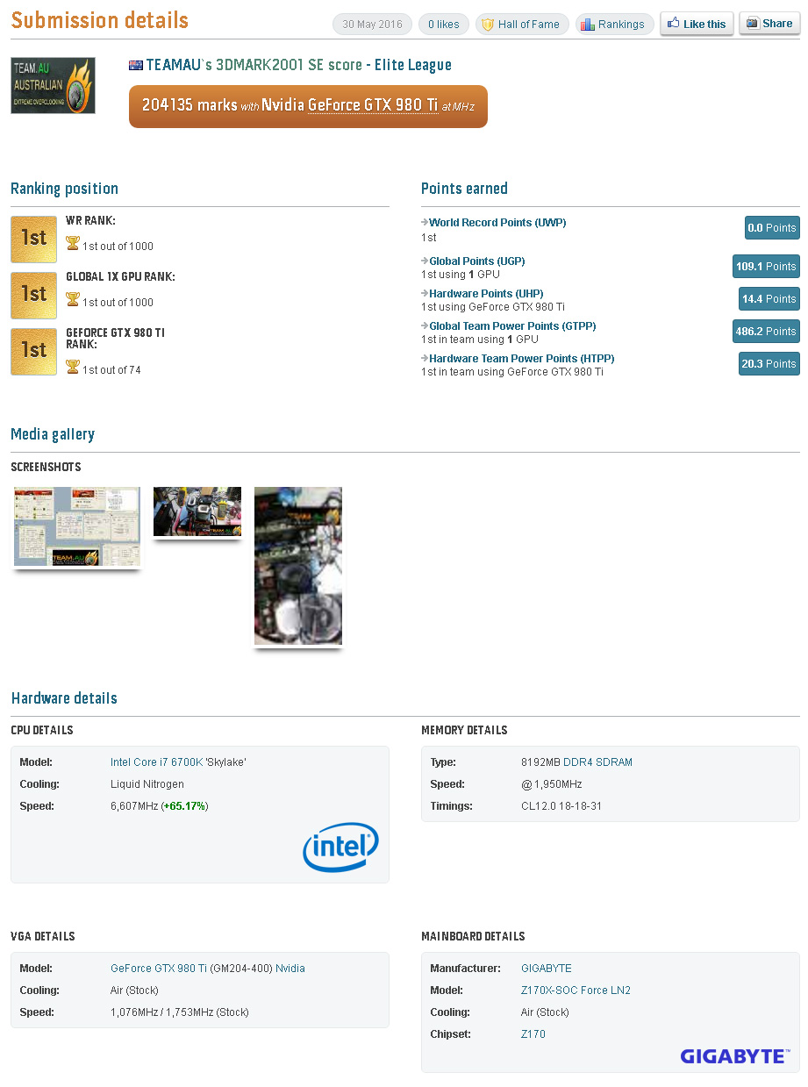Open World Record Points (UWP) link
808x1087 pixels.
(497, 223)
